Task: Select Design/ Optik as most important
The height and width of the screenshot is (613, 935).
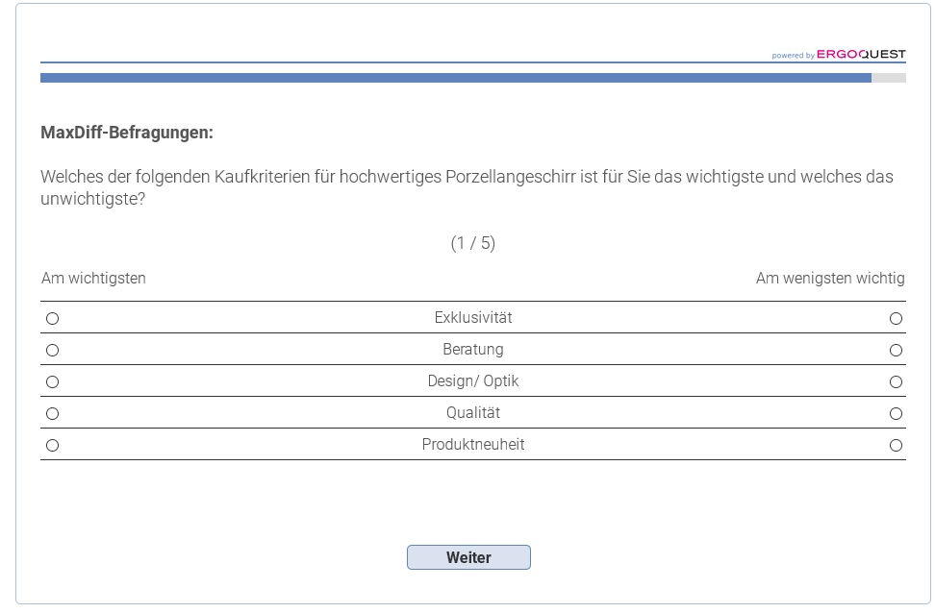Action: 53,381
